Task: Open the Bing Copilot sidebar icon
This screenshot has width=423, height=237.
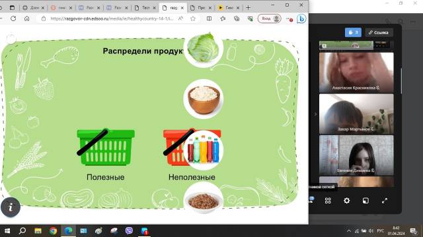Action: pyautogui.click(x=301, y=18)
